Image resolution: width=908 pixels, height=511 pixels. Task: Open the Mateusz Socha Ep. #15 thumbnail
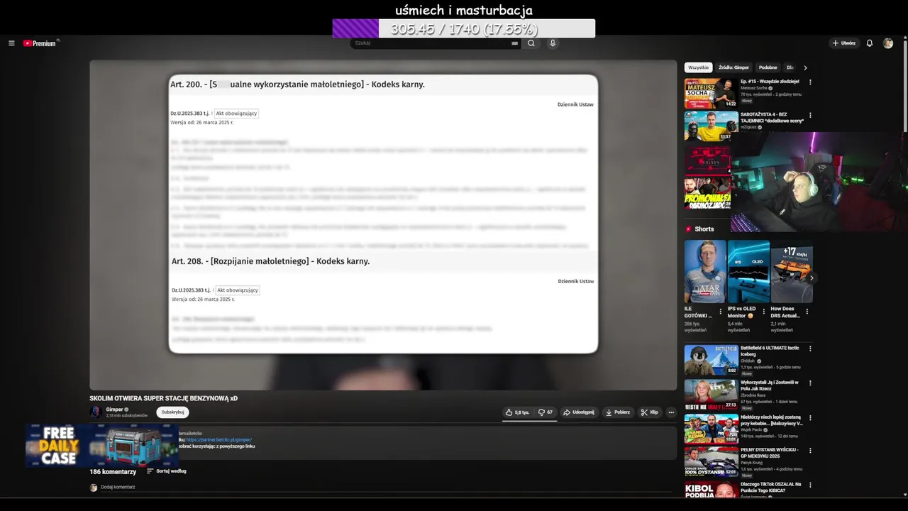tap(712, 93)
